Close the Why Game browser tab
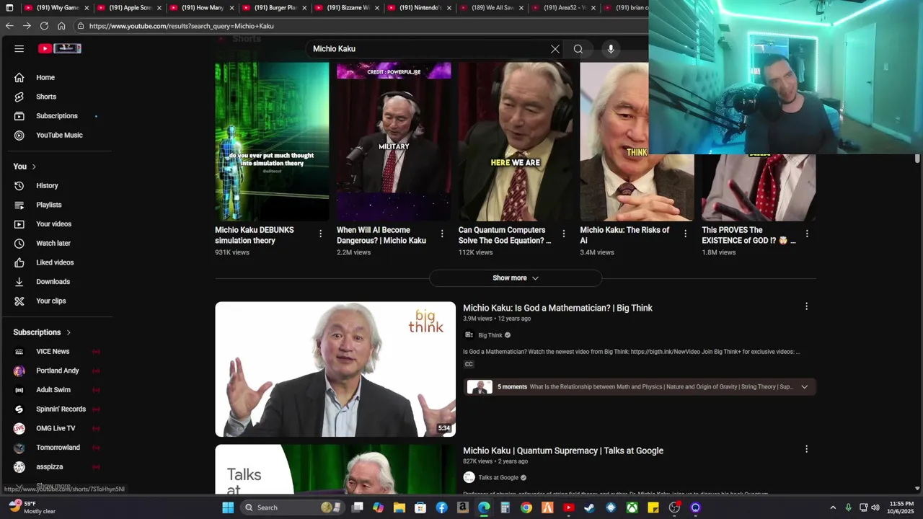Viewport: 923px width, 519px height. [87, 8]
